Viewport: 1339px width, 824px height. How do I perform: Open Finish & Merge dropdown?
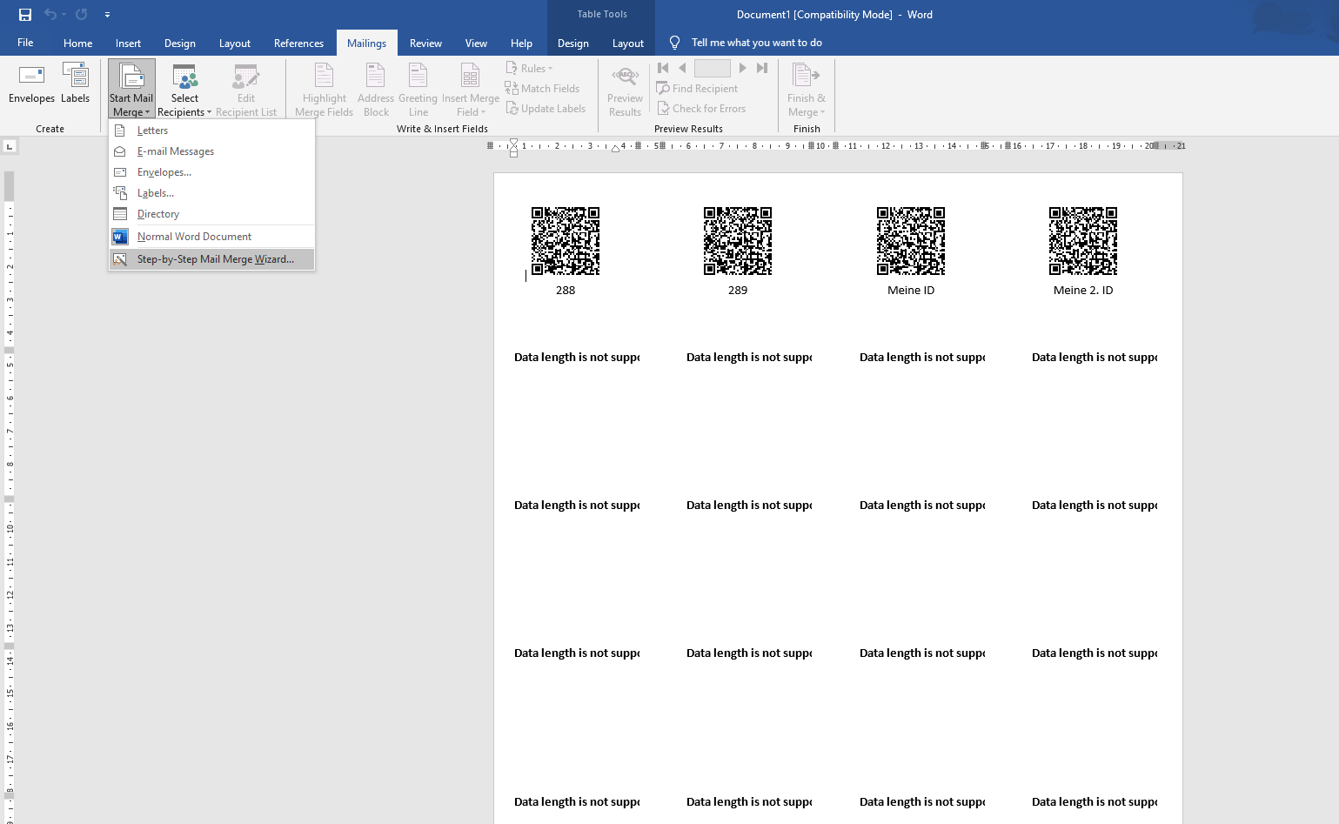coord(807,89)
